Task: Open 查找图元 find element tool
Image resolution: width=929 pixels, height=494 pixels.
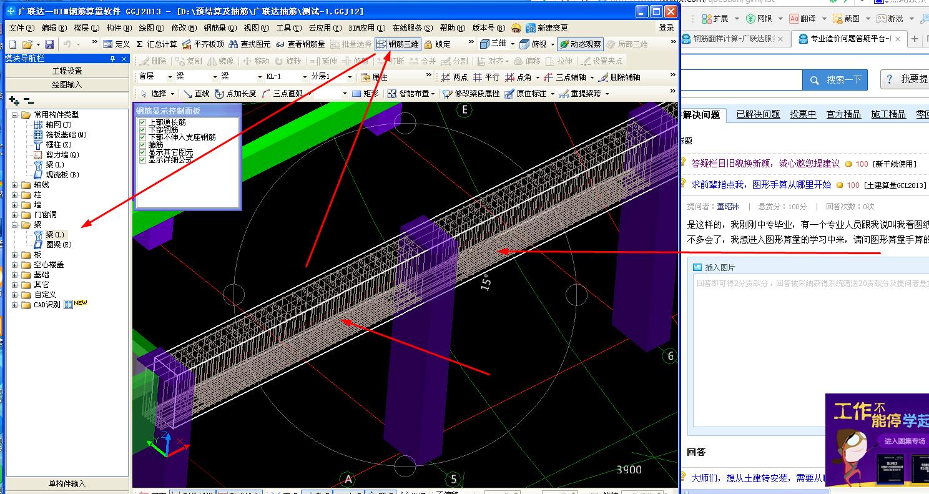Action: click(x=250, y=44)
